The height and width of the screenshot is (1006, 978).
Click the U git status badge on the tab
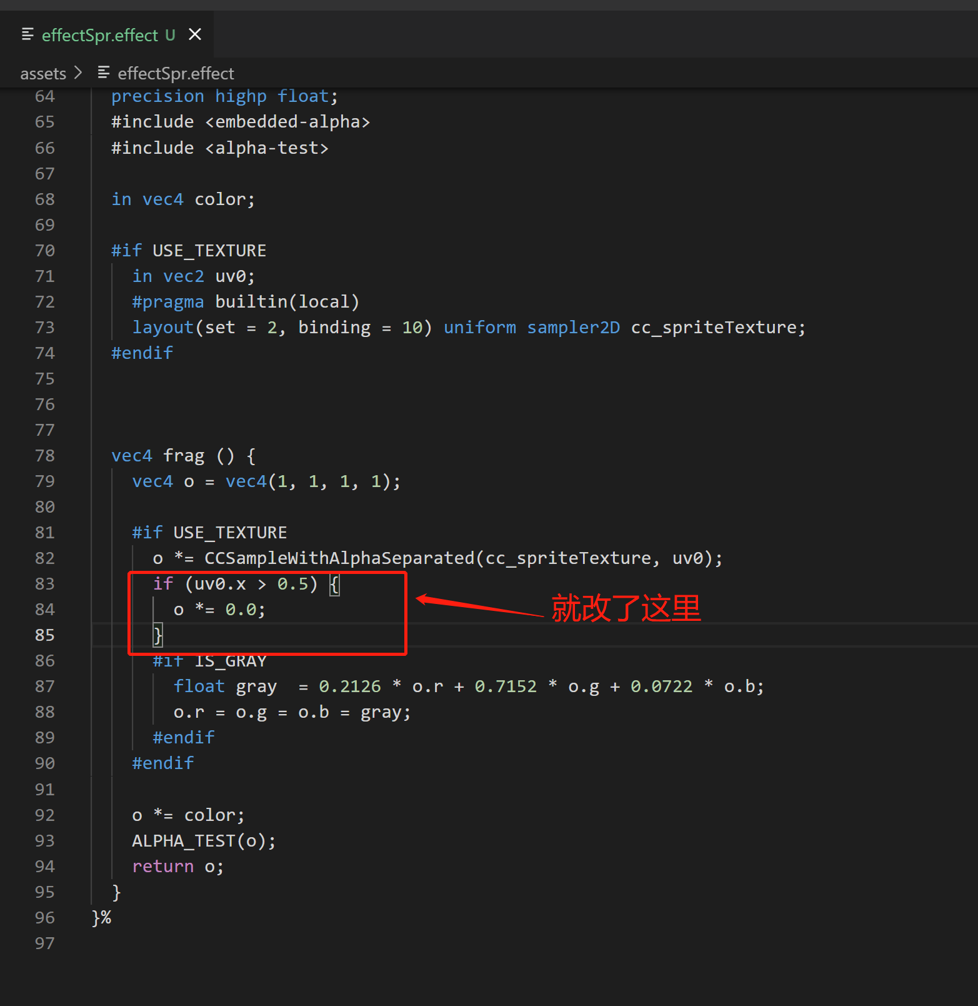coord(170,35)
